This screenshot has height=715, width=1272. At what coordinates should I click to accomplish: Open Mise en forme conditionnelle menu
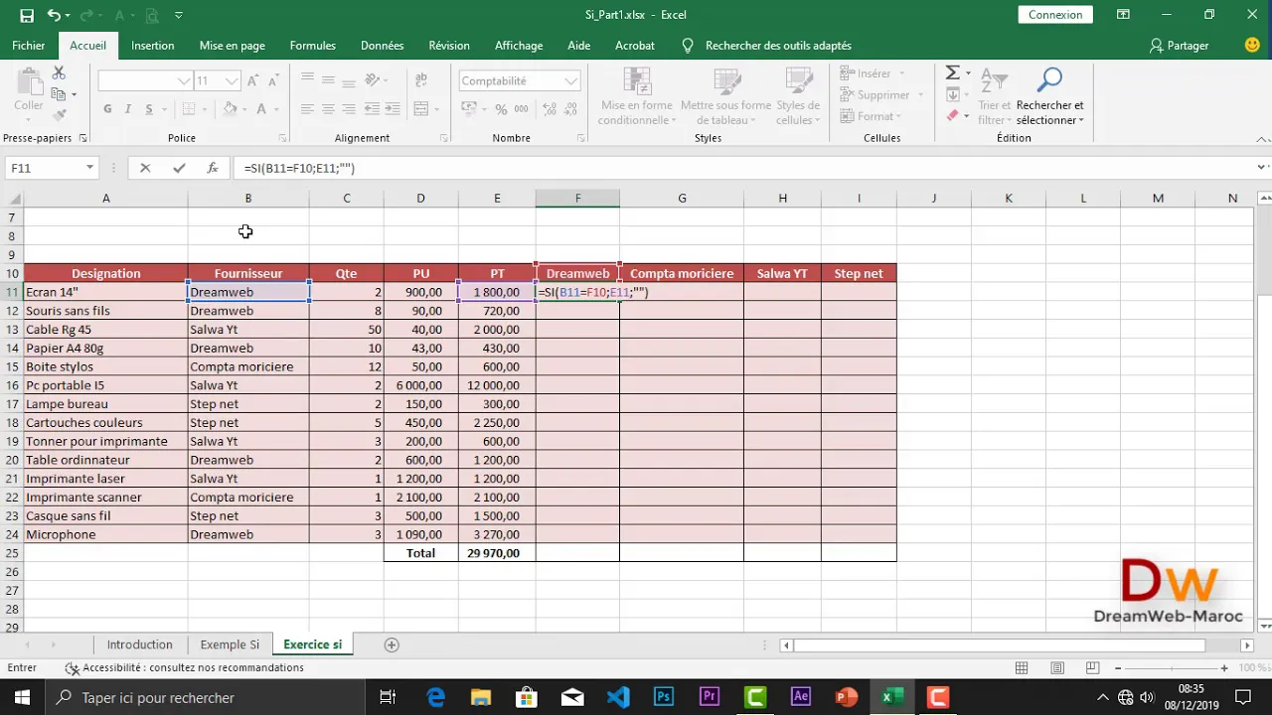coord(637,96)
